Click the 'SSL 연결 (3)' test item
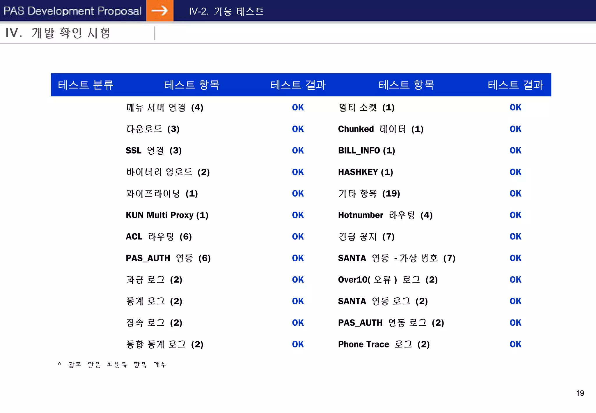Viewport: 596px width, 413px height. coord(154,151)
